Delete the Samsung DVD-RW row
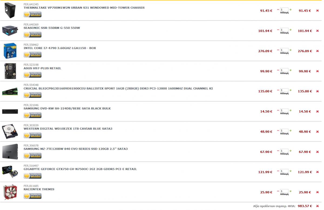 click(x=318, y=111)
